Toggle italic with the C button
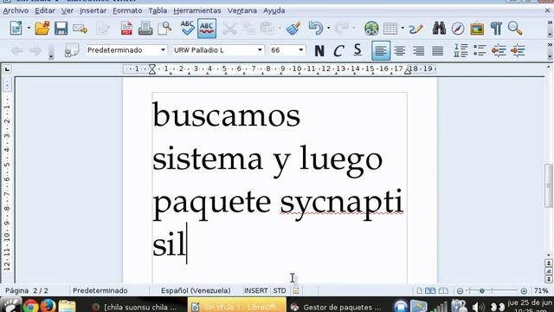 (338, 50)
